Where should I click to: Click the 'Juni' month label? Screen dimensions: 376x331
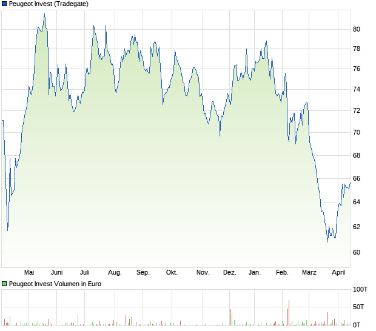coord(57,273)
